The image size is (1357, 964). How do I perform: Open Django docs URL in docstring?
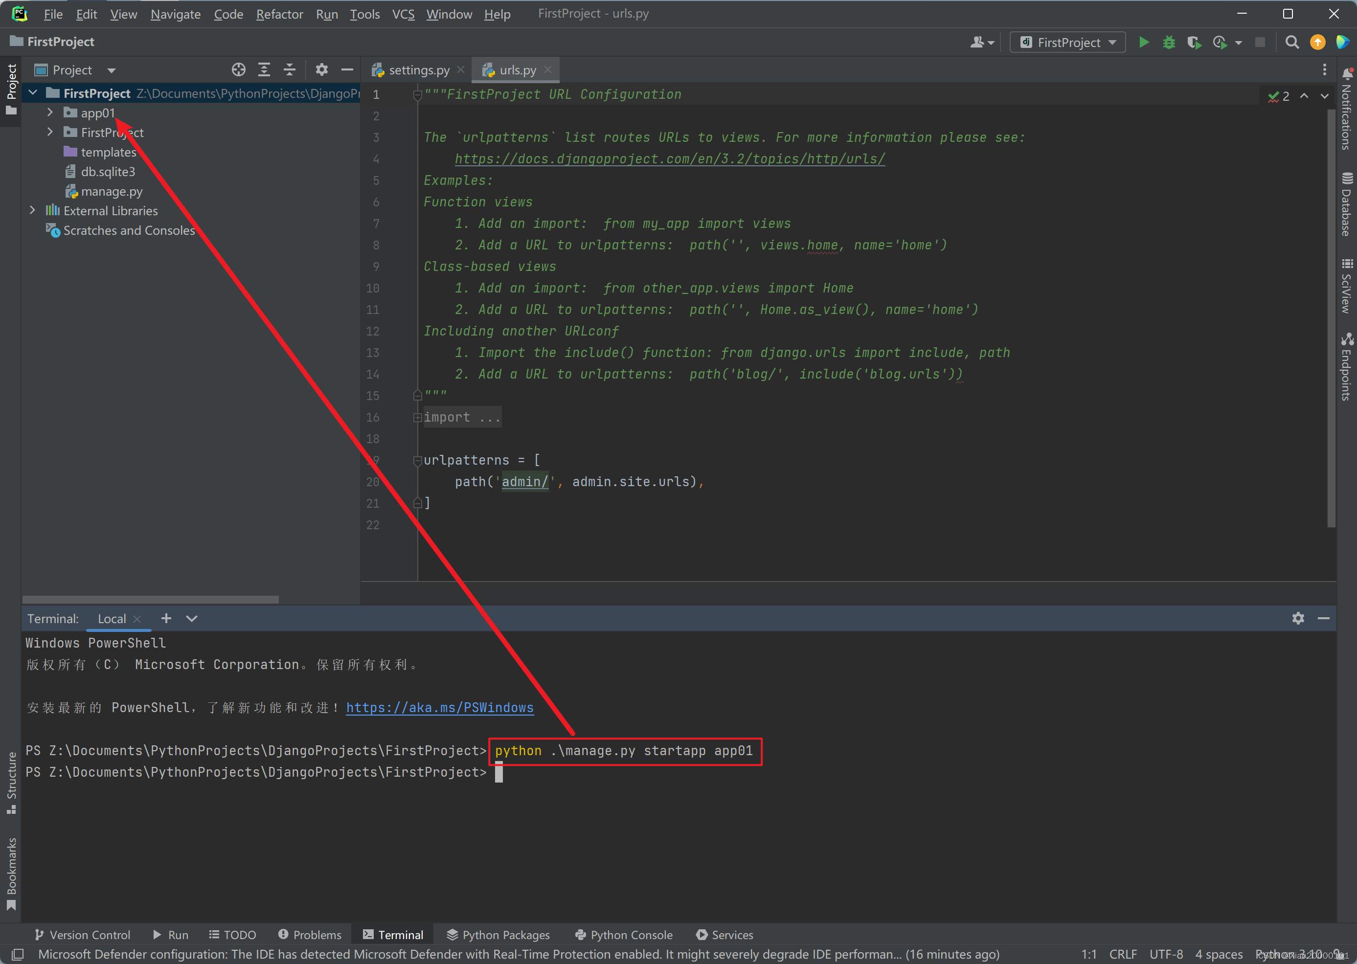point(670,159)
